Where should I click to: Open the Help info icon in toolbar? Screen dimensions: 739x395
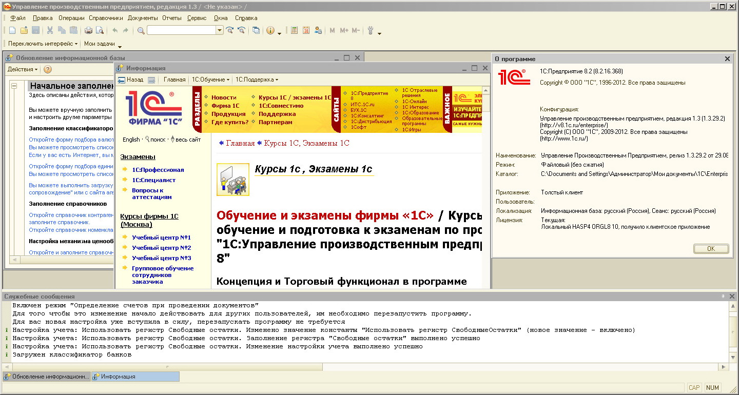tap(270, 31)
